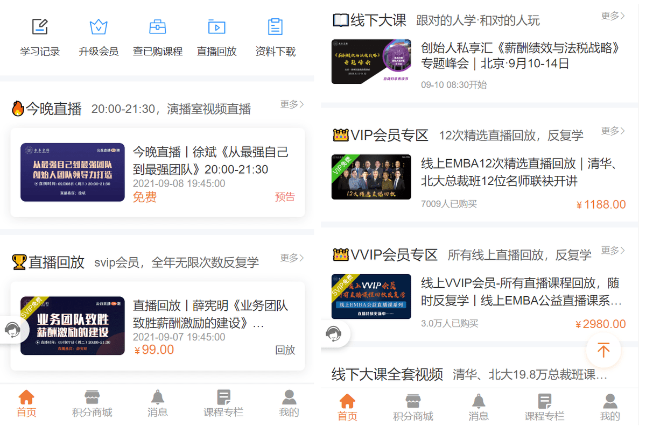The image size is (646, 434).
Task: Open the 线下大课全套视频 section heading
Action: [x=387, y=374]
